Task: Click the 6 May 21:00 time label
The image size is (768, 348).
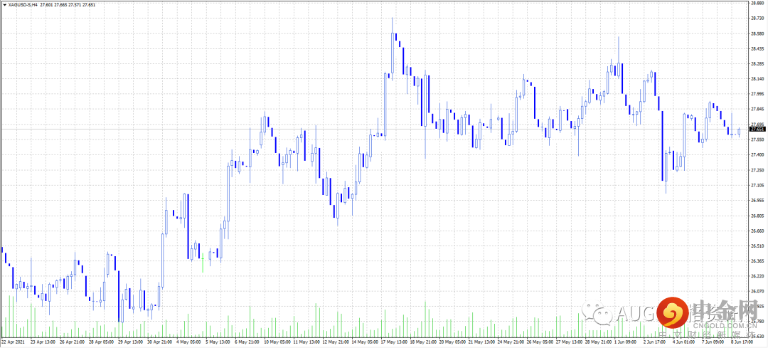Action: click(247, 342)
